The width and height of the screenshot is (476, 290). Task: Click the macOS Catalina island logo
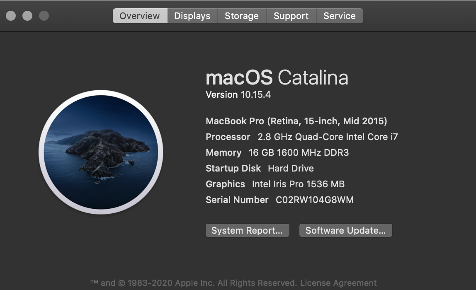pyautogui.click(x=101, y=152)
